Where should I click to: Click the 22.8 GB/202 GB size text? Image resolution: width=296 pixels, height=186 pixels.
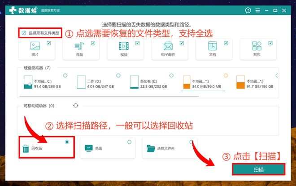154,86
